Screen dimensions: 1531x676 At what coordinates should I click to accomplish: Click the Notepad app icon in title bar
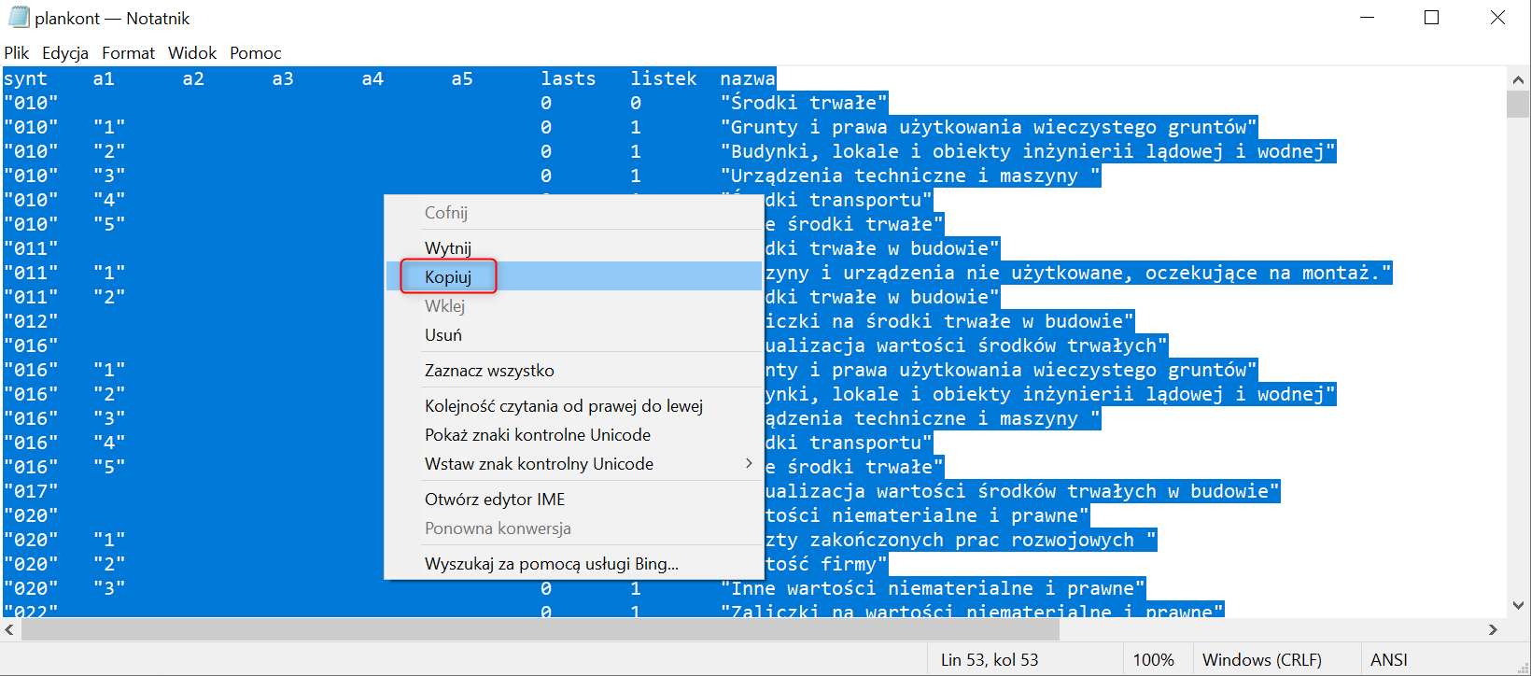19,18
